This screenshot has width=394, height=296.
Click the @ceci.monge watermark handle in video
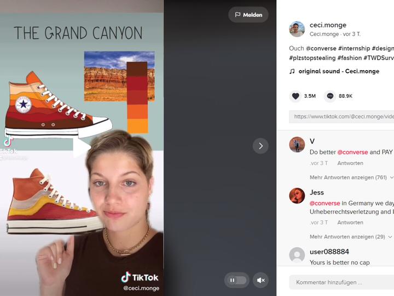click(x=141, y=288)
